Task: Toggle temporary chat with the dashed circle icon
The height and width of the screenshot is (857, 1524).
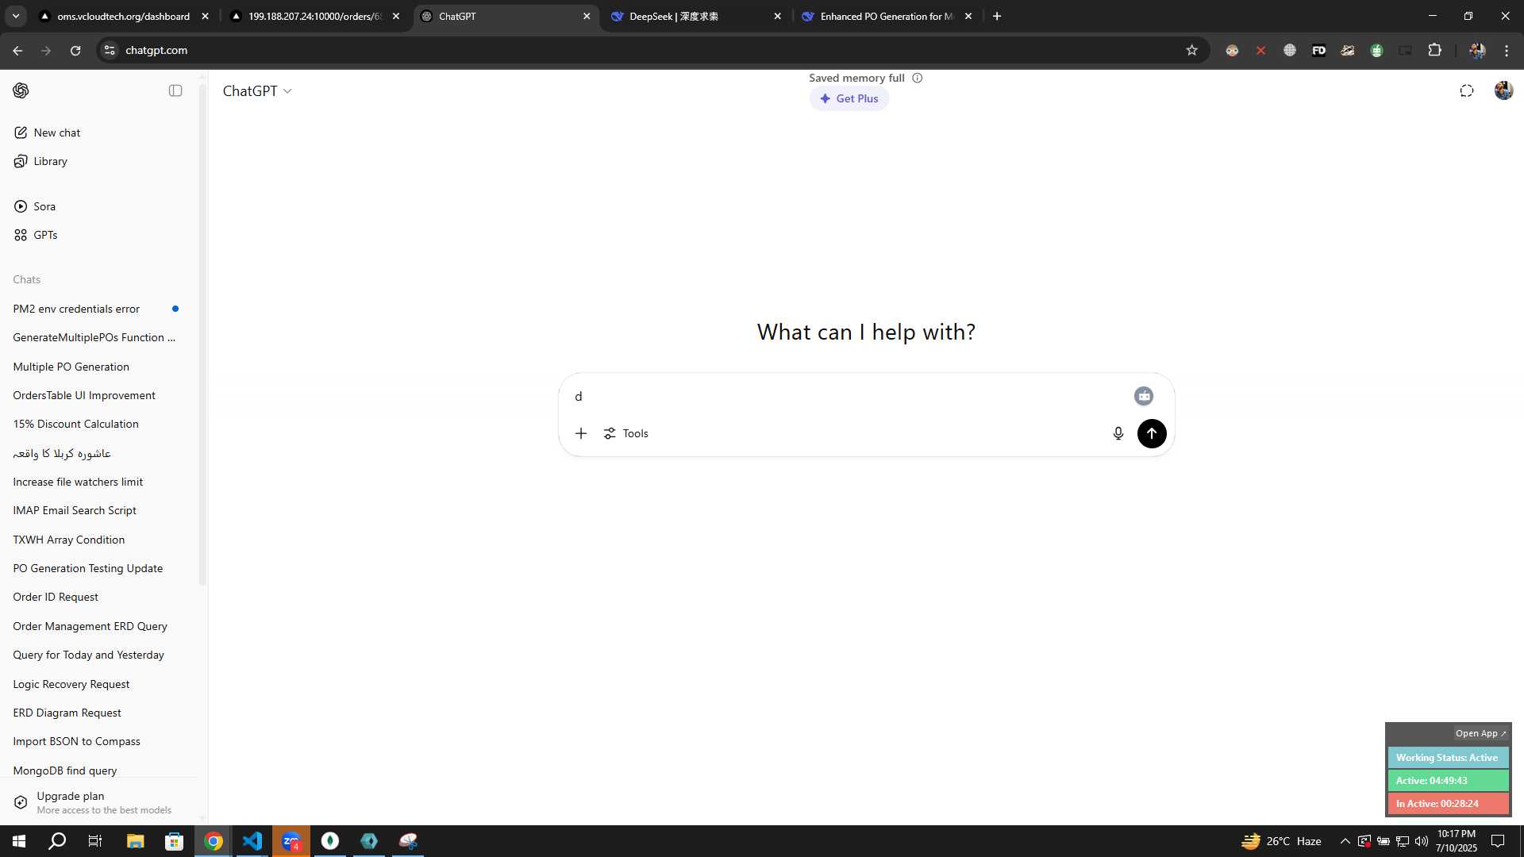Action: pyautogui.click(x=1467, y=90)
